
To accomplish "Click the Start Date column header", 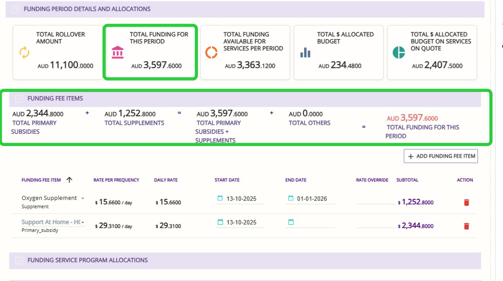I will click(227, 180).
